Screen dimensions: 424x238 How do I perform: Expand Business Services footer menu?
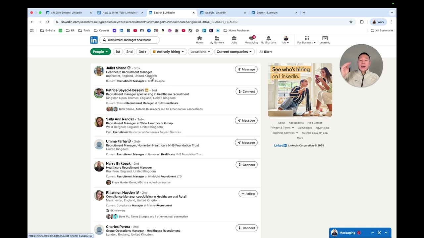click(285, 133)
